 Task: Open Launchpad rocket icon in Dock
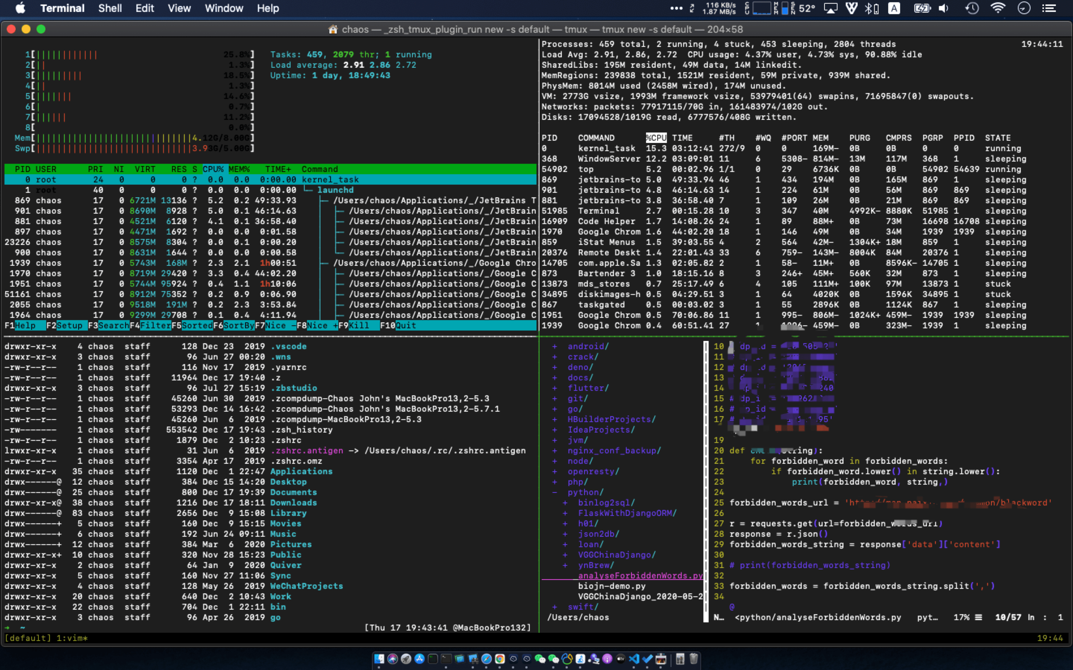click(406, 659)
